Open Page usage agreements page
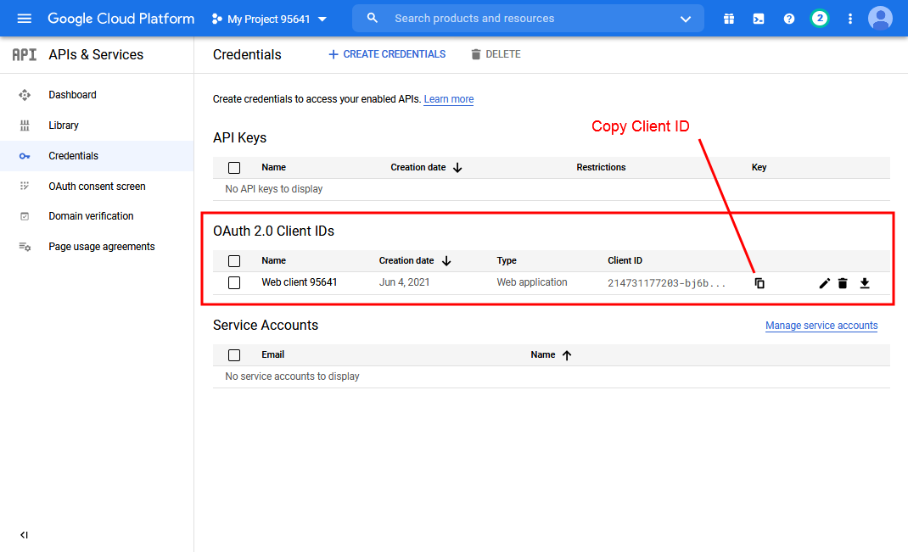Viewport: 908px width, 552px height. pos(97,247)
